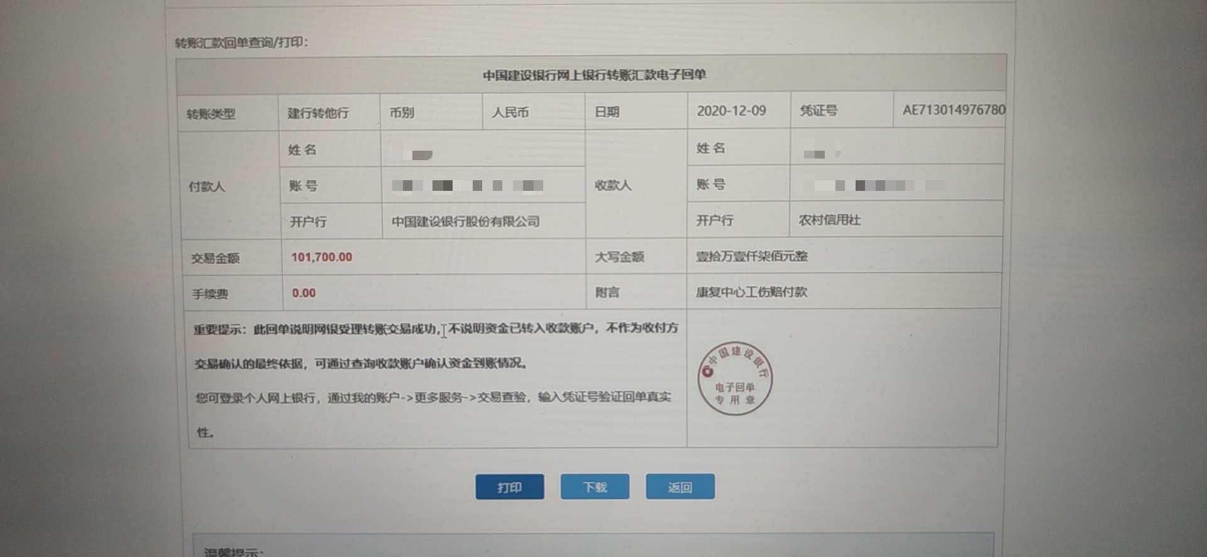
Task: Click the payee 账号 label
Action: [711, 184]
